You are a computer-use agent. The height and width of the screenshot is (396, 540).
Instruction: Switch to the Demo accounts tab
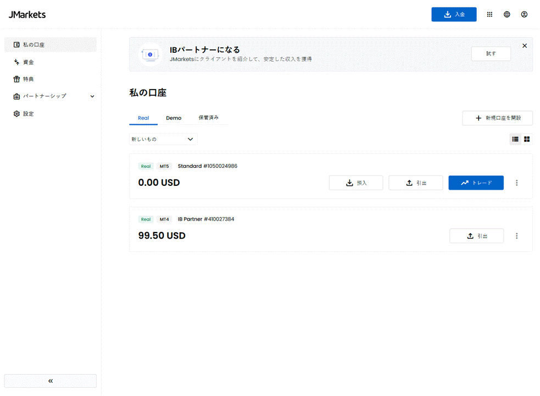pos(174,118)
